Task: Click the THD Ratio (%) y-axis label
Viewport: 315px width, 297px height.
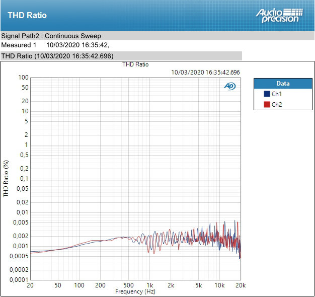Action: [x=6, y=178]
